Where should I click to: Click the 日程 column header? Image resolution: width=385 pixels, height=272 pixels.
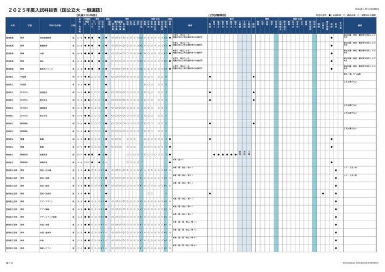pos(73,26)
